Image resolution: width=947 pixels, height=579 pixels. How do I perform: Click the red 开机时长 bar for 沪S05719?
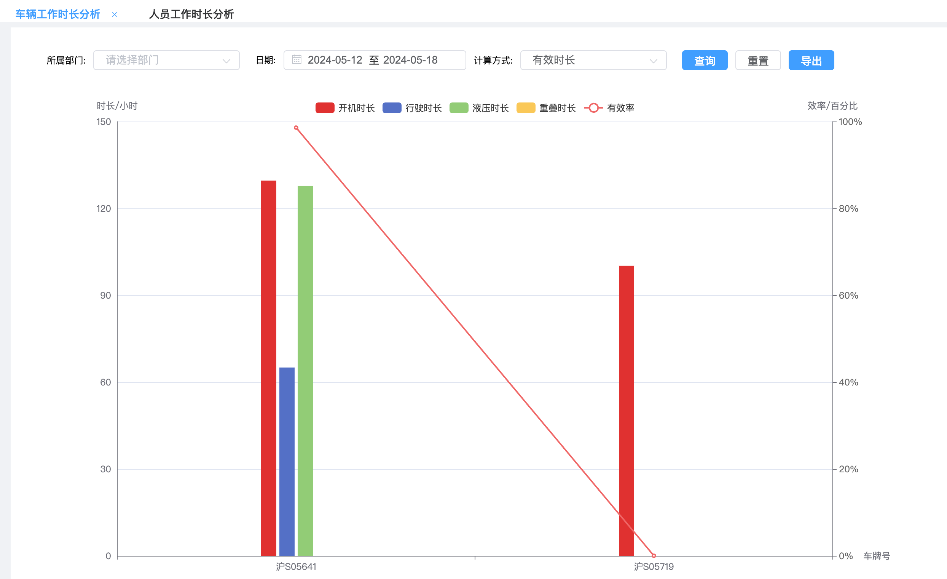pyautogui.click(x=626, y=411)
